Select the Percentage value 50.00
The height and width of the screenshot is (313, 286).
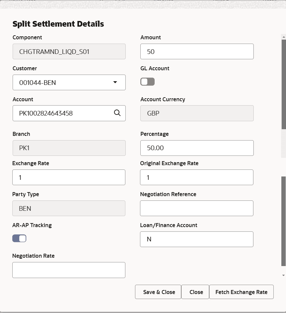[197, 148]
